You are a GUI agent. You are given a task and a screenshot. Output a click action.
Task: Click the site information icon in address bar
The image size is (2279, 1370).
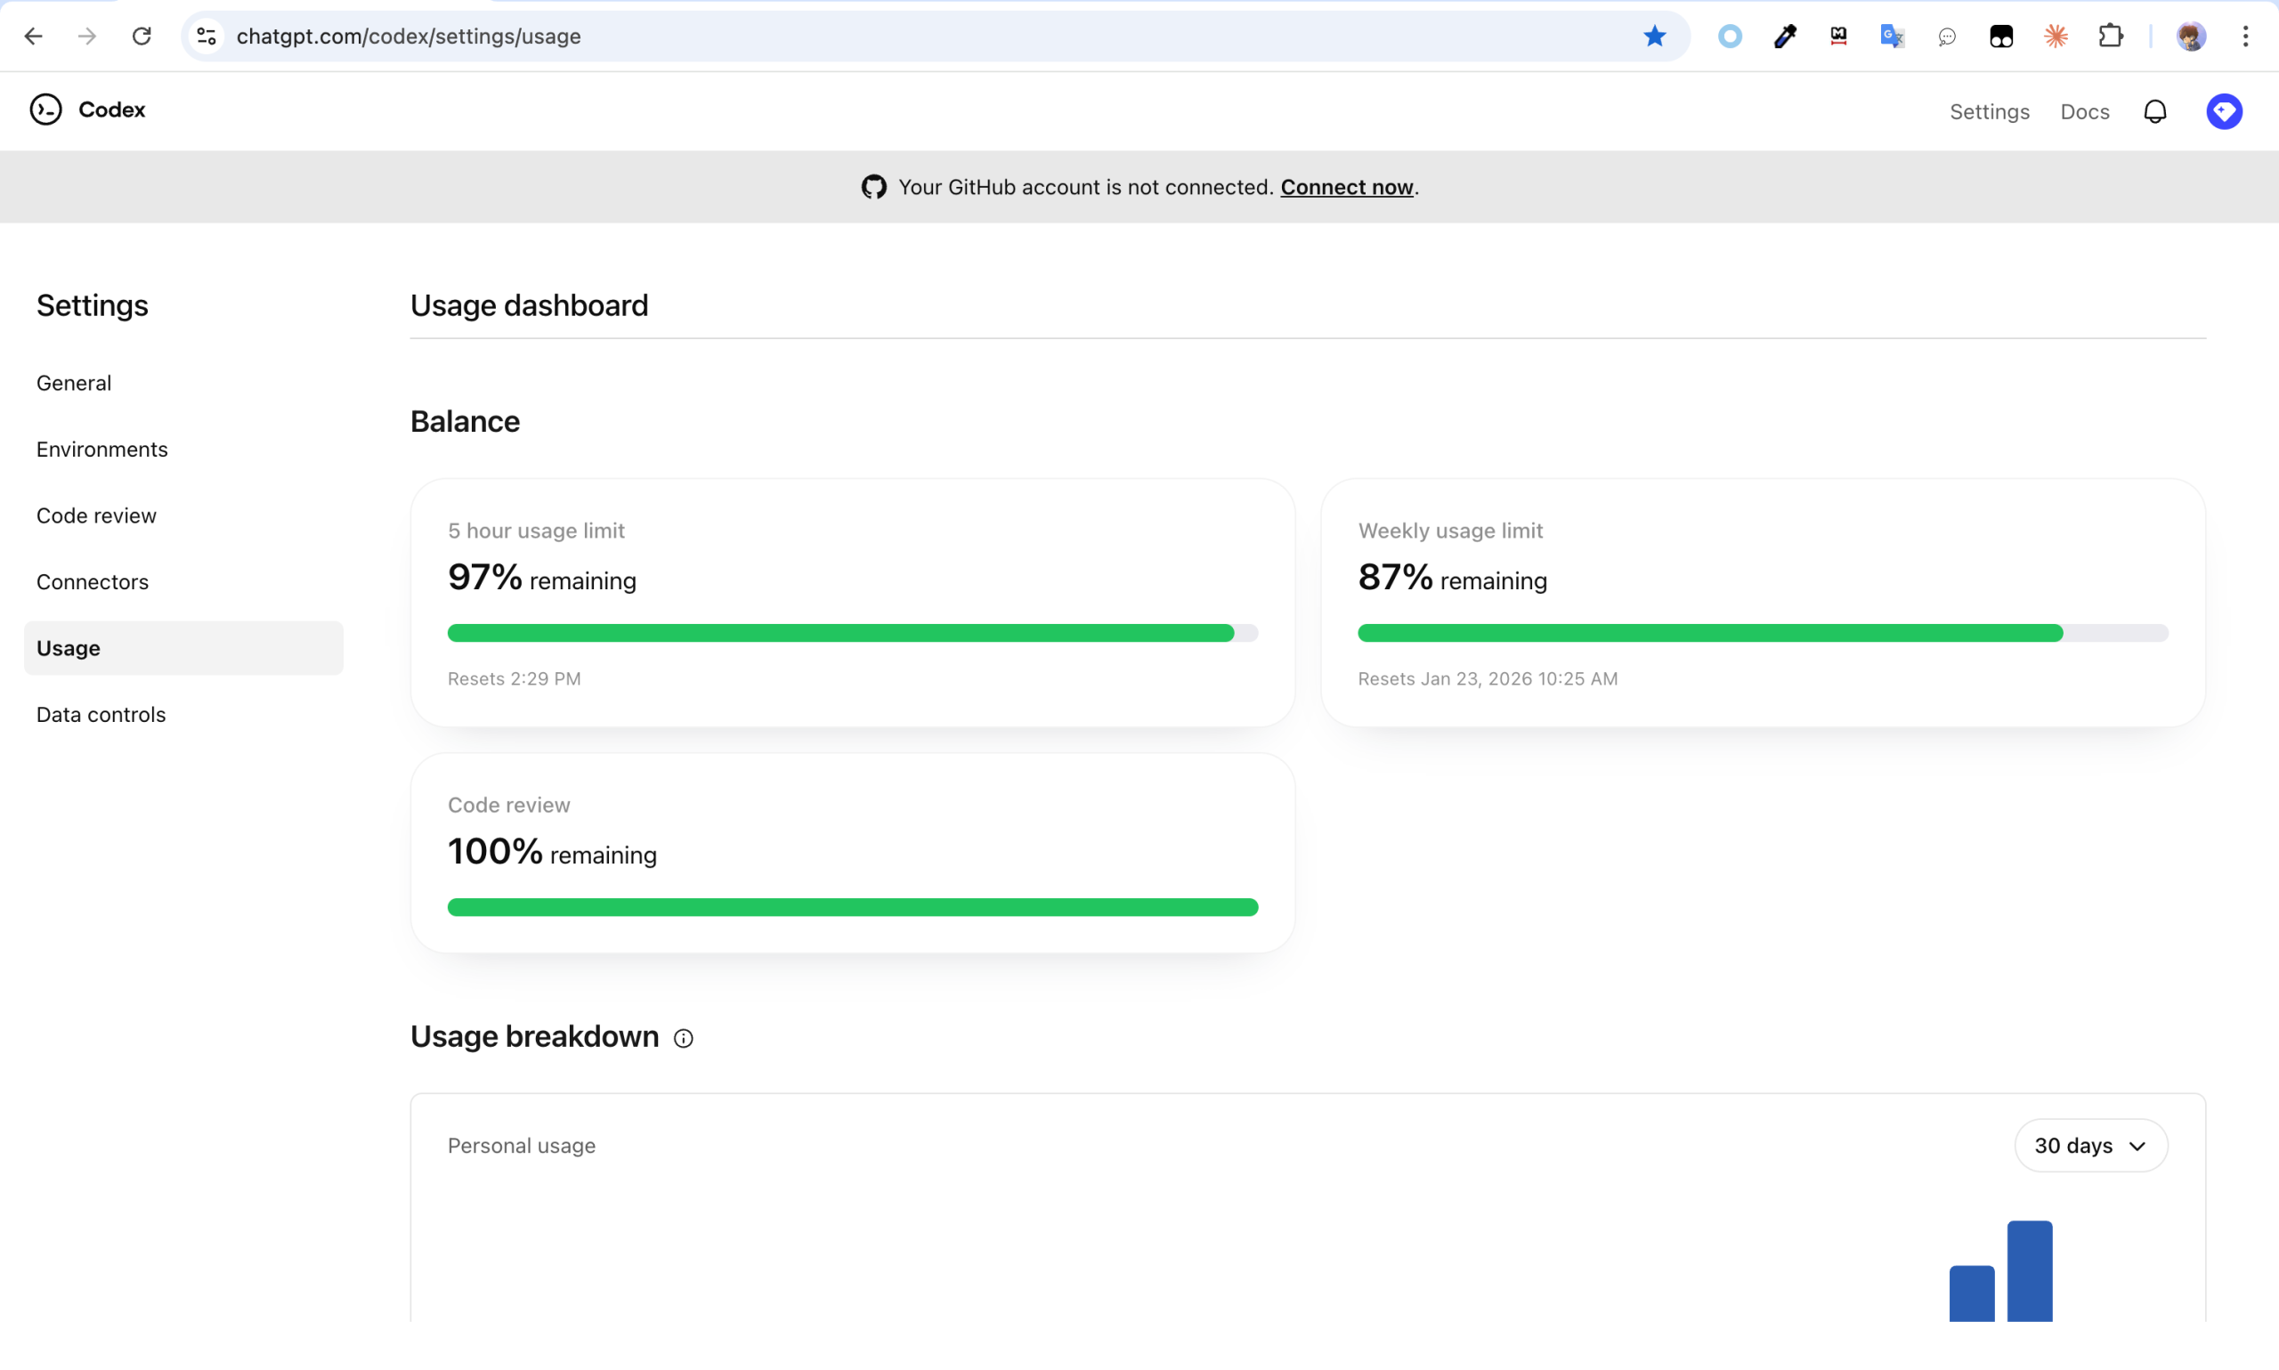point(207,36)
